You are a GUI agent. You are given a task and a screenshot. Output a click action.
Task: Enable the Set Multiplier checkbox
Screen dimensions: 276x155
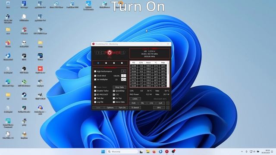95,79
